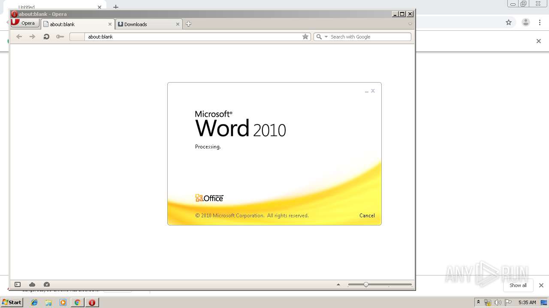
Task: Toggle Opera Turbo speedometer icon
Action: (47, 284)
